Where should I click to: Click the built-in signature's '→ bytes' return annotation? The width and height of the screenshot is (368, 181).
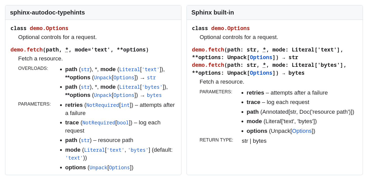point(293,73)
